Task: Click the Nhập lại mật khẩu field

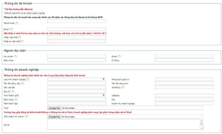Action: click(x=77, y=41)
